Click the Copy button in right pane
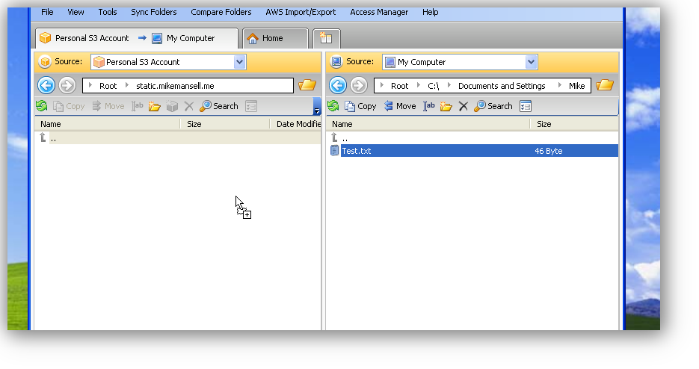The image size is (699, 369). pyautogui.click(x=360, y=106)
